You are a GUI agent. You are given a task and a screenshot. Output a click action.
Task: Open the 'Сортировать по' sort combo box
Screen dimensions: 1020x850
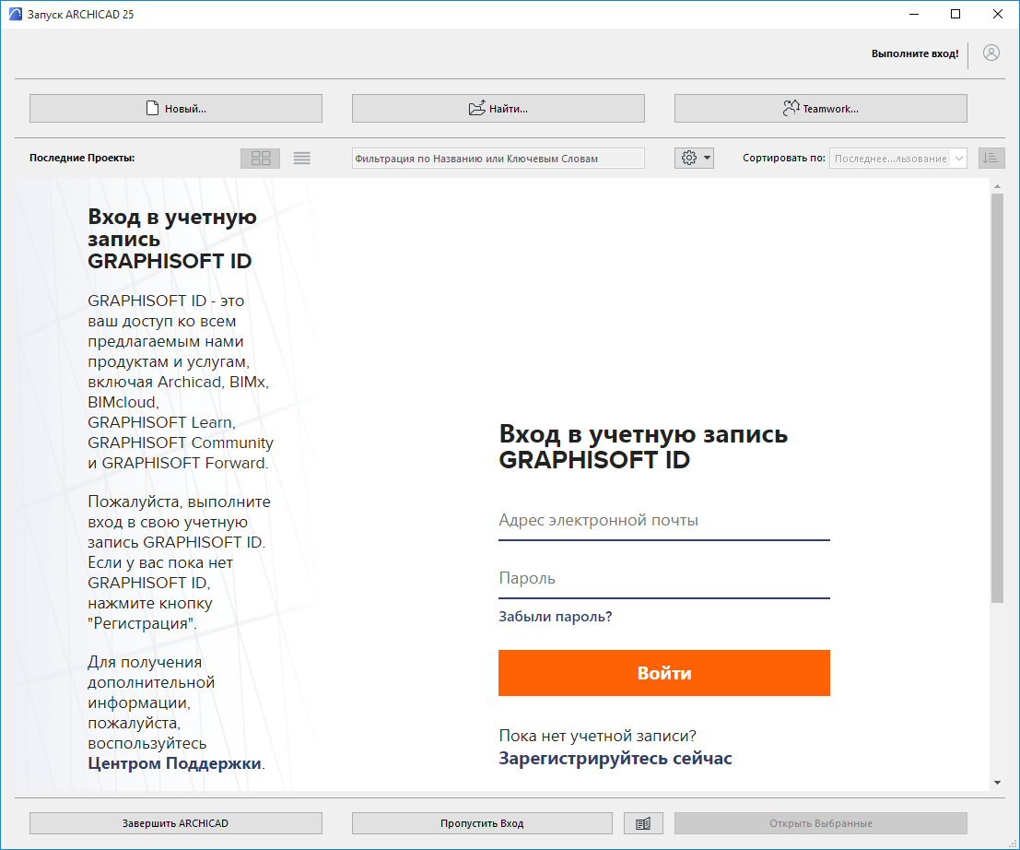click(x=897, y=159)
